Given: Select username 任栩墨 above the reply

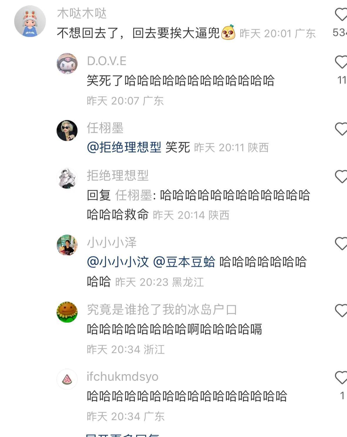Looking at the screenshot, I should point(105,128).
